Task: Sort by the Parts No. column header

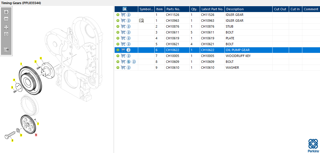Action: point(177,9)
